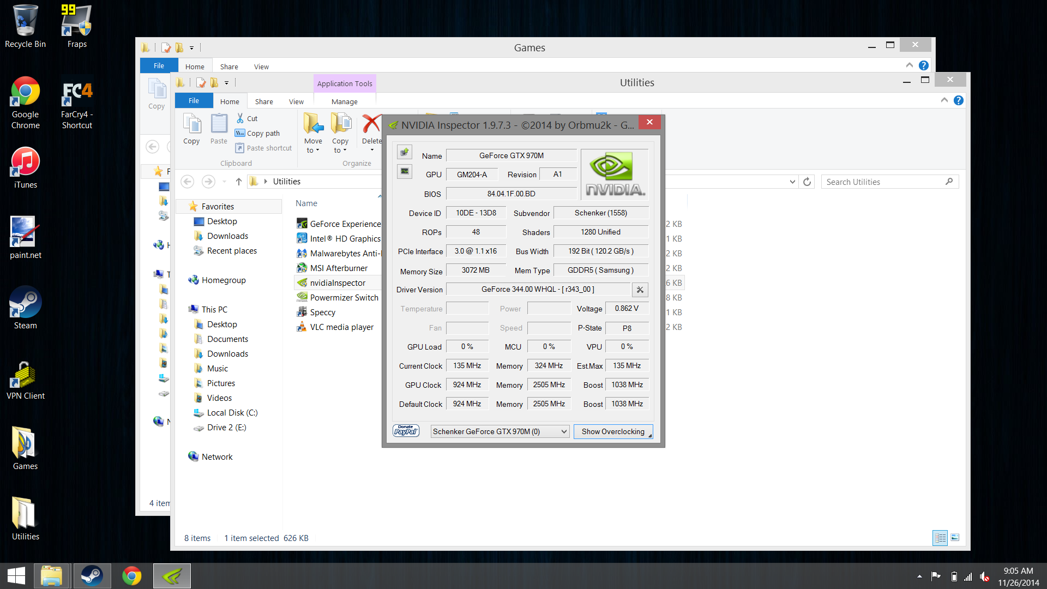Screen dimensions: 1047x589
Task: Expand address bar history dropdown
Action: point(792,182)
